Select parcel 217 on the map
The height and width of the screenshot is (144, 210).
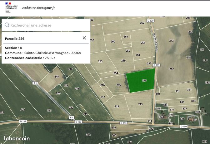tap(103, 97)
